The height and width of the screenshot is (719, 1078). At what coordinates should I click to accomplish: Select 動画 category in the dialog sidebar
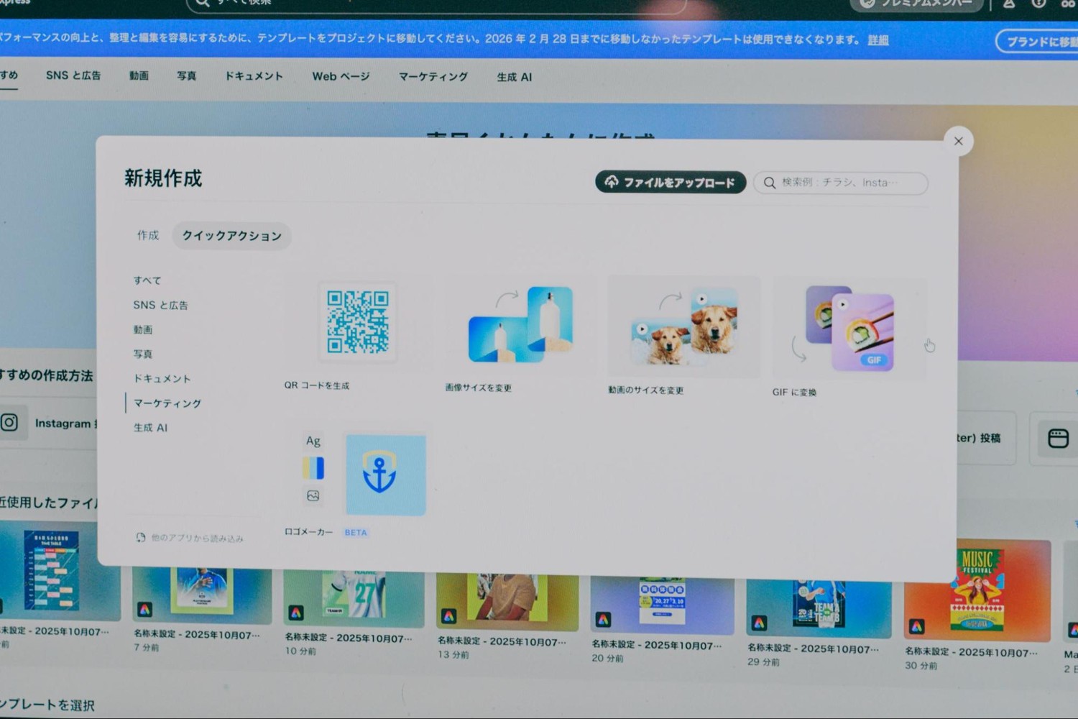click(143, 329)
